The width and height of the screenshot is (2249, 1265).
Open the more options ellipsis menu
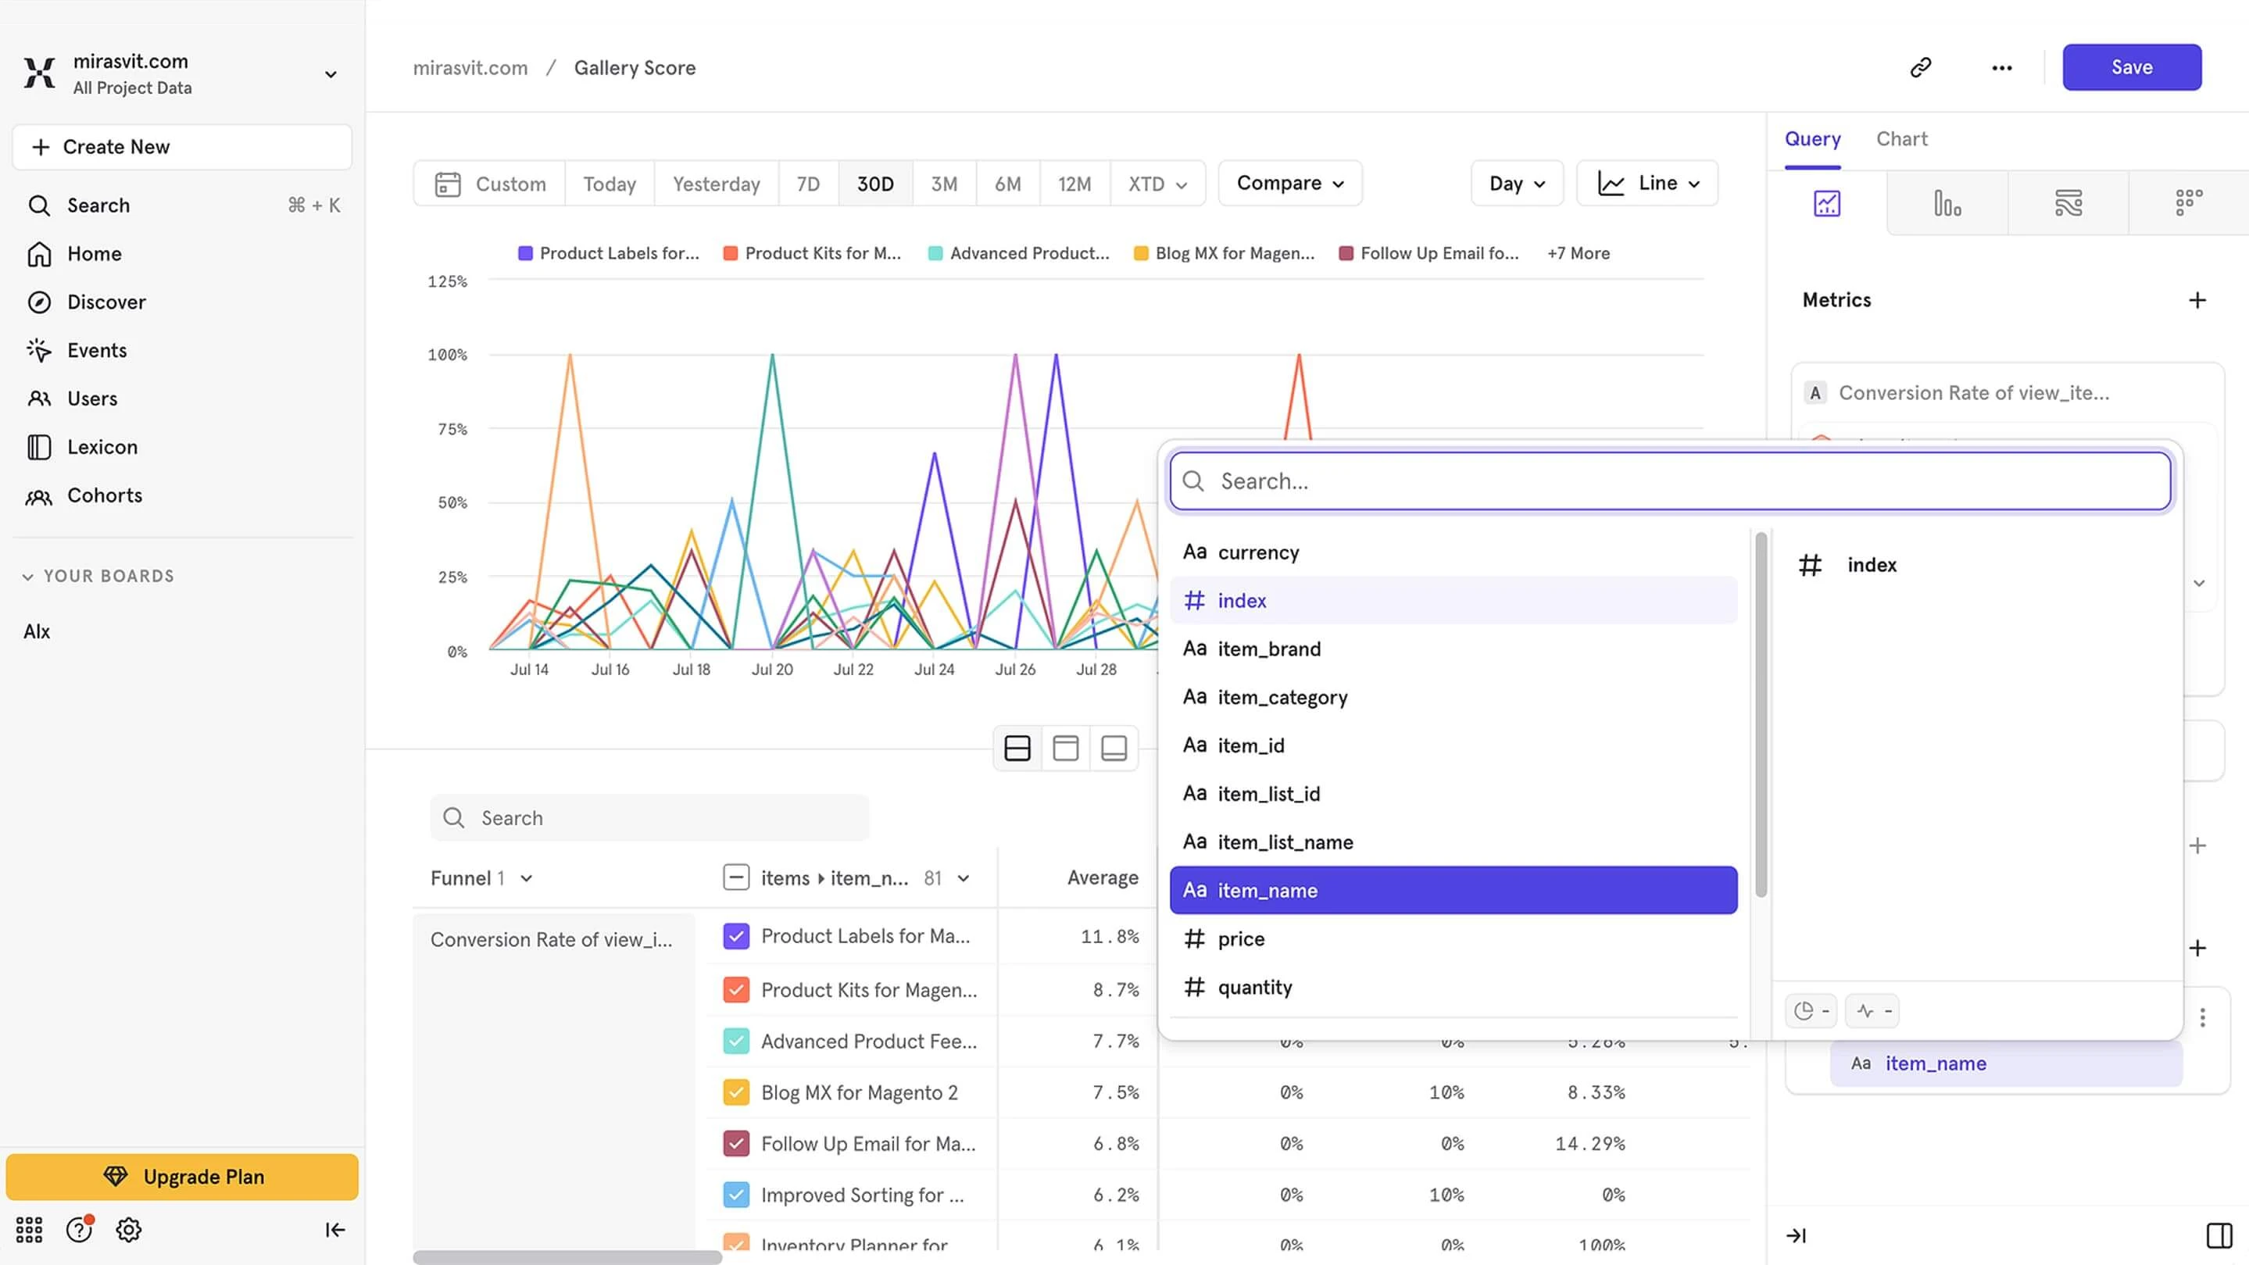point(2001,67)
